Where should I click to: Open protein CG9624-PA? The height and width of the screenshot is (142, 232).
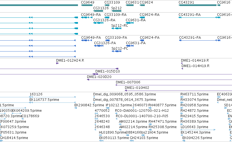point(150,38)
